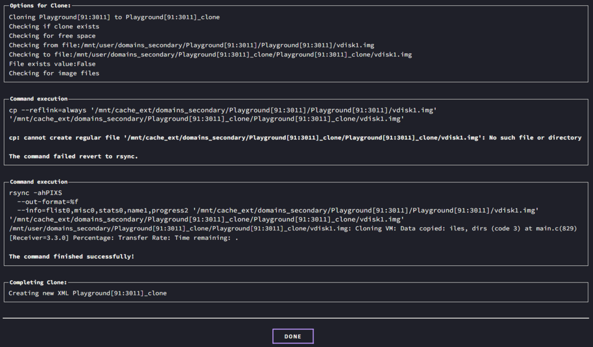Viewport: 593px width, 347px height.
Task: Select the "rsync -ahPIXS" command line
Action: pyautogui.click(x=35, y=193)
